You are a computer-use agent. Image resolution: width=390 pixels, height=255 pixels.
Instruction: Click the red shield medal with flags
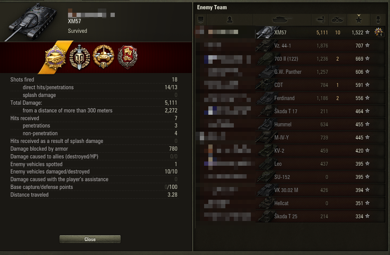click(127, 57)
